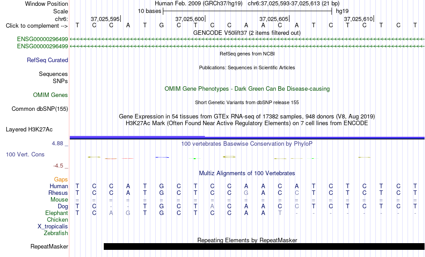Click the chr6: base position label
The width and height of the screenshot is (425, 257).
pos(61,19)
